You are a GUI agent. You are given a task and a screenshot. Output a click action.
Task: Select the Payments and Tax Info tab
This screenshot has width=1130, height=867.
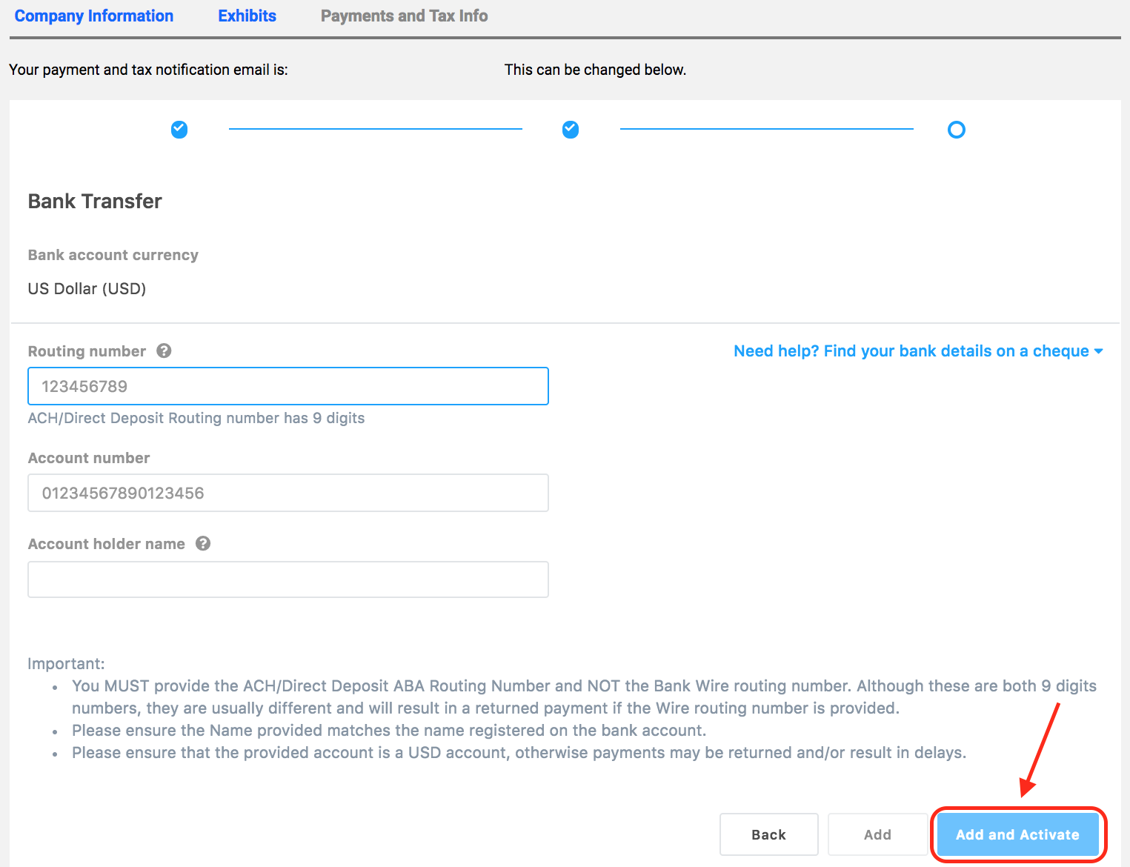click(404, 16)
